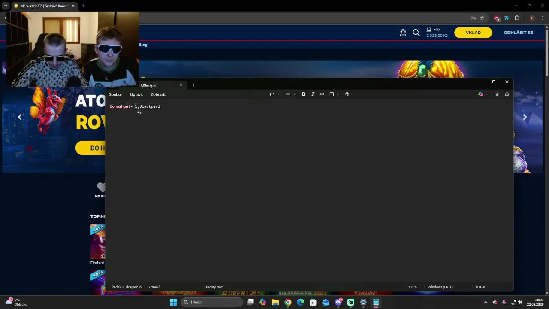Click Windows (CRLF) line ending in status bar

click(440, 287)
